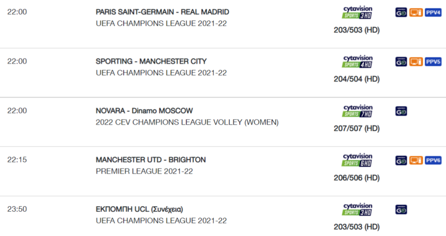This screenshot has width=446, height=236.
Task: Open the MANCHESTER UTD - BRIGHTON listing
Action: point(151,160)
